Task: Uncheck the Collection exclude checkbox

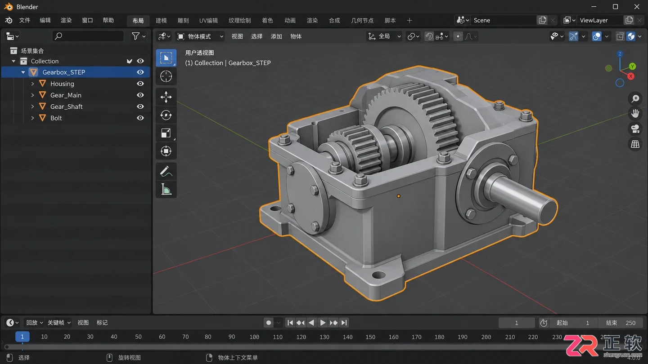Action: [x=130, y=61]
